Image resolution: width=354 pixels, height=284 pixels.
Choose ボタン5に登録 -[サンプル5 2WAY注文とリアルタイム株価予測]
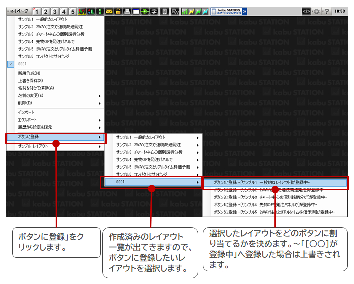tap(275, 212)
